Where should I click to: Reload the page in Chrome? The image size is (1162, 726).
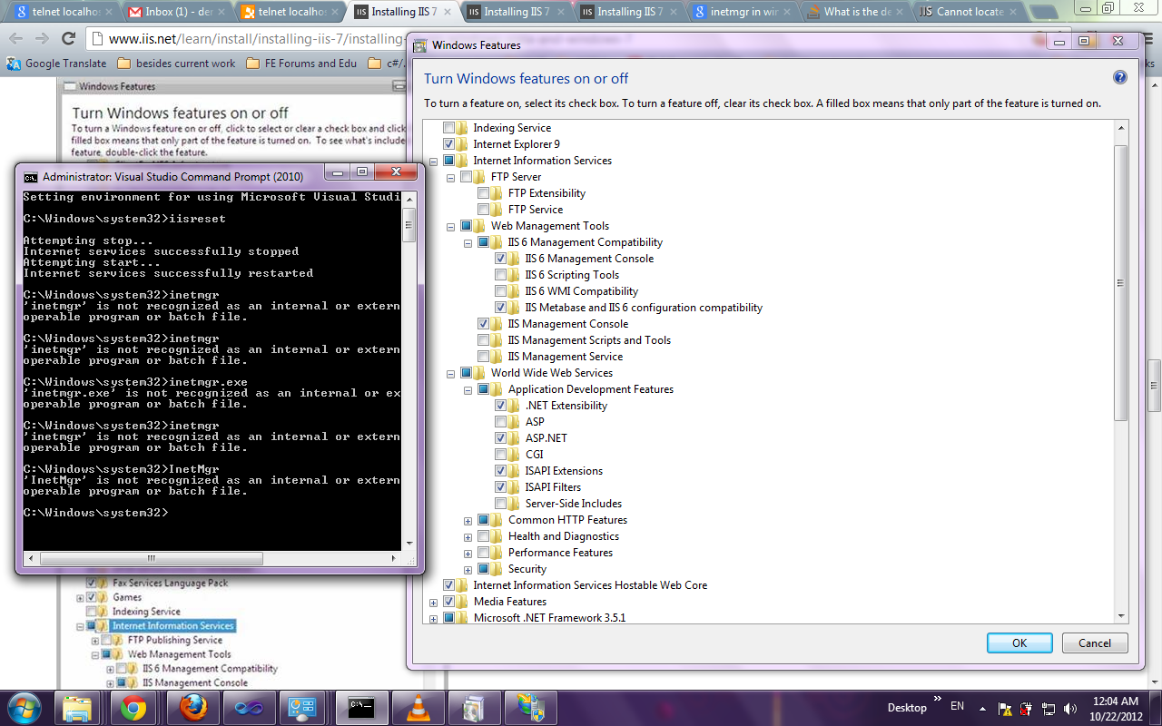tap(68, 39)
